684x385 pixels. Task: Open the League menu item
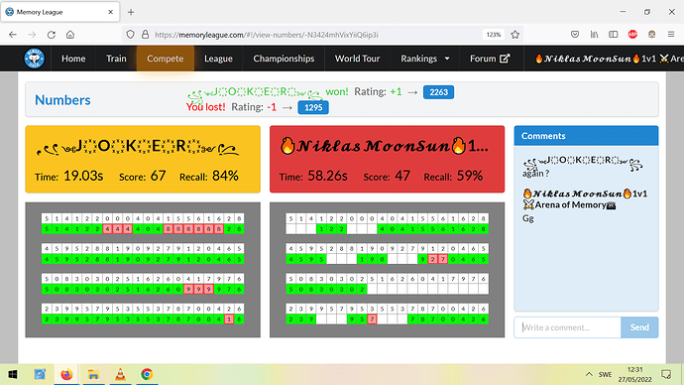[x=218, y=59]
